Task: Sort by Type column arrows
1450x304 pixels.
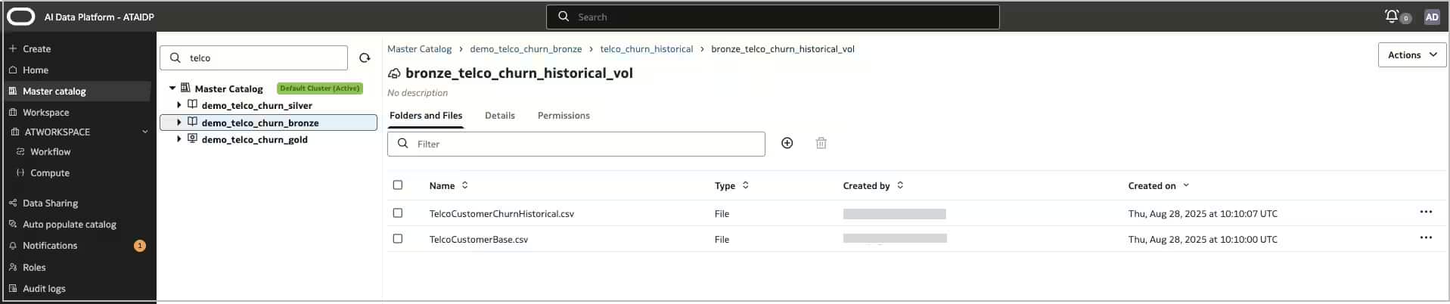Action: click(745, 185)
